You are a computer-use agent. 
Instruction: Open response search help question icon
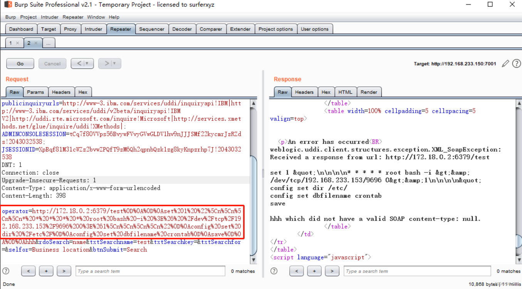[274, 271]
